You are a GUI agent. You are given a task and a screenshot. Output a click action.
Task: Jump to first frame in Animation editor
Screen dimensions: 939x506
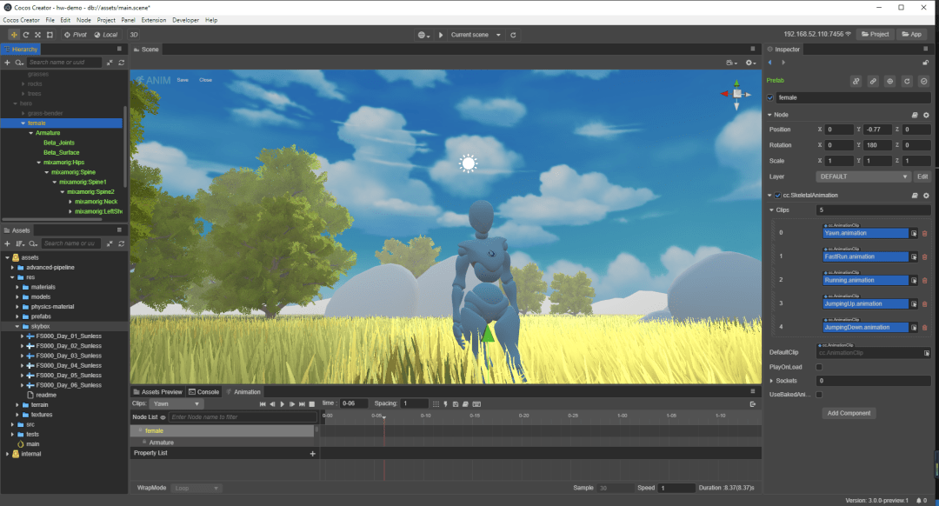coord(263,403)
